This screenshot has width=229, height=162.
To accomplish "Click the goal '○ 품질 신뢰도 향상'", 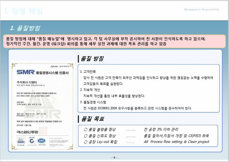I will tap(100, 136).
